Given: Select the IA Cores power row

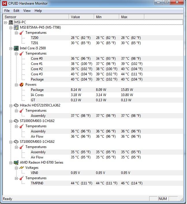Looking at the screenshot, I should click(106, 95).
